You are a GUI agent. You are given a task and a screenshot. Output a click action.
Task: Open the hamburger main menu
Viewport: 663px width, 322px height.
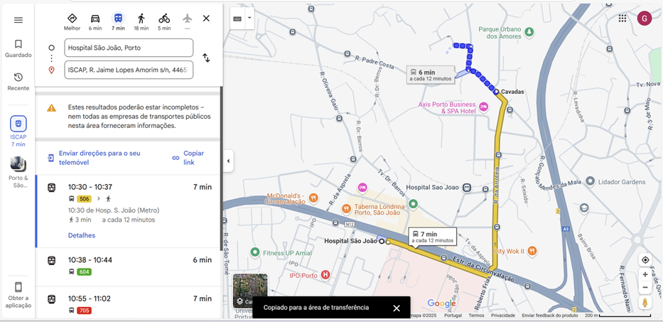[x=18, y=20]
